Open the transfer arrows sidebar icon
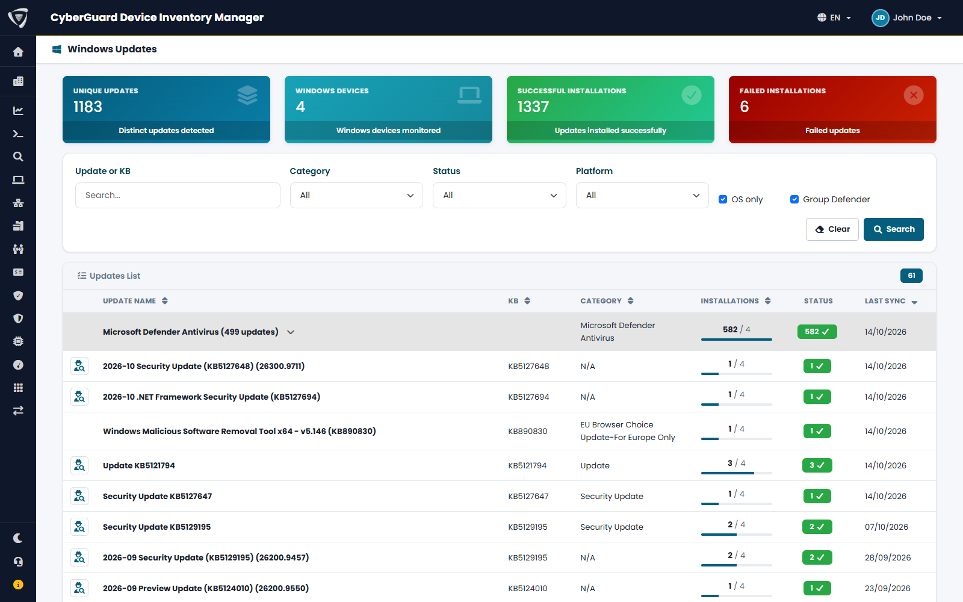 (x=18, y=411)
